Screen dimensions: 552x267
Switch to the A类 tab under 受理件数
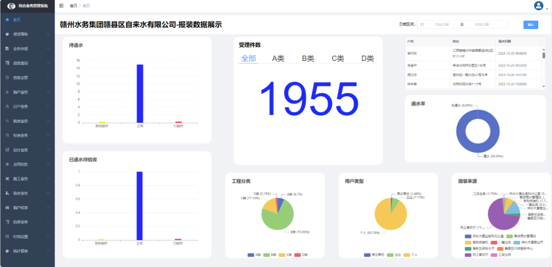[278, 59]
